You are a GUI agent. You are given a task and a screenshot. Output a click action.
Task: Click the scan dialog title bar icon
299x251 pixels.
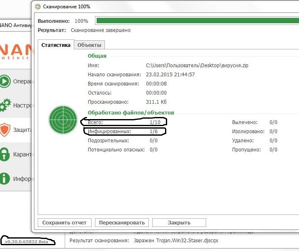point(38,7)
